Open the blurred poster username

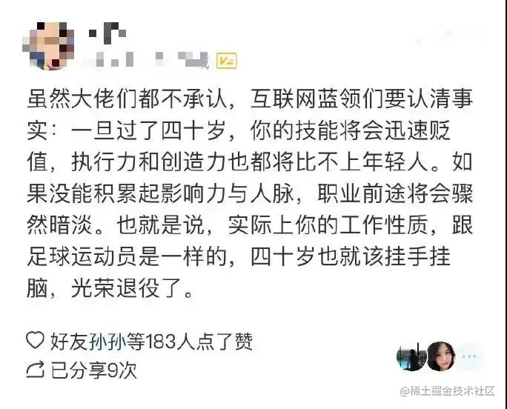click(x=107, y=33)
